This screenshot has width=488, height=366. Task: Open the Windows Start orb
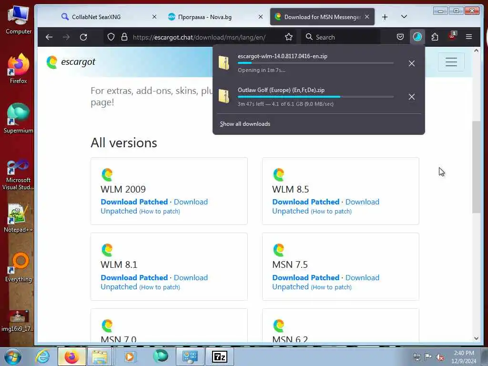(12, 356)
